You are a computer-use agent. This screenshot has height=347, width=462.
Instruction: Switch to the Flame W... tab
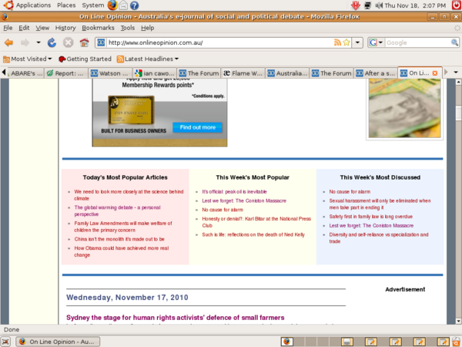pyautogui.click(x=243, y=73)
